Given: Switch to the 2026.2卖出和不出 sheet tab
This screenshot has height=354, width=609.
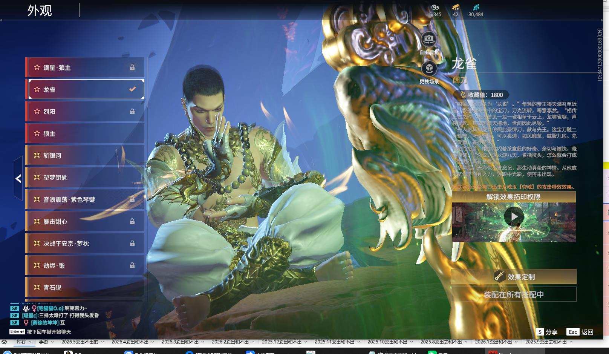Looking at the screenshot, I should coord(230,342).
